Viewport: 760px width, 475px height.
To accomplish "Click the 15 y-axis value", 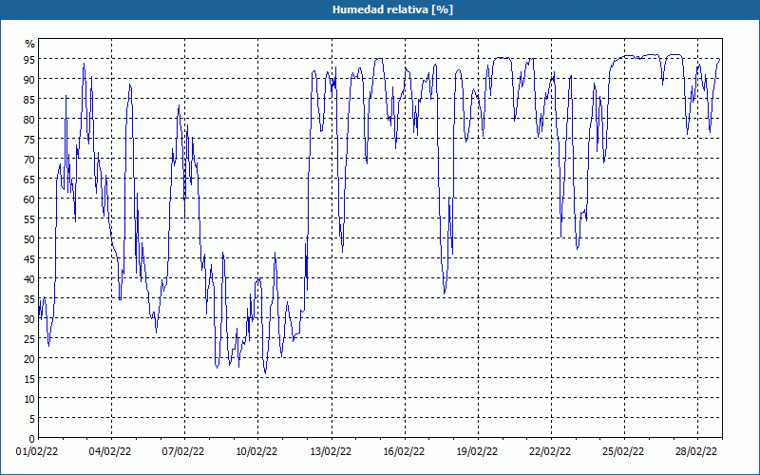I will [x=29, y=379].
